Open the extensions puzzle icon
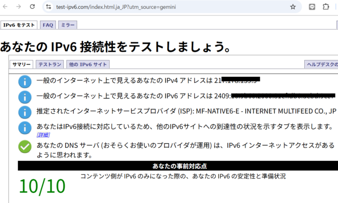 click(326, 7)
